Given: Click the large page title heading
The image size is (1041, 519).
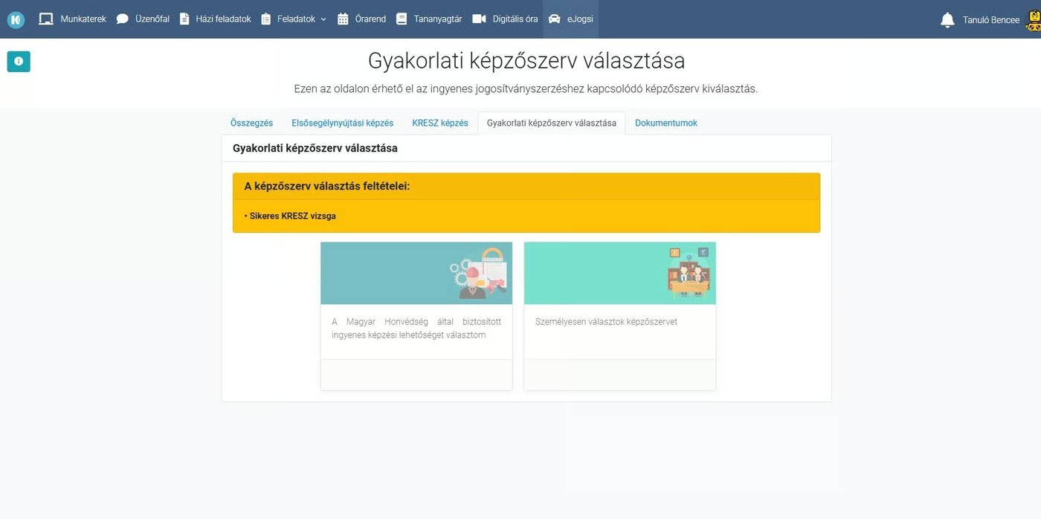Looking at the screenshot, I should (526, 60).
